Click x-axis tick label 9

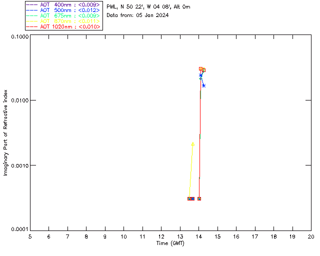point(105,236)
